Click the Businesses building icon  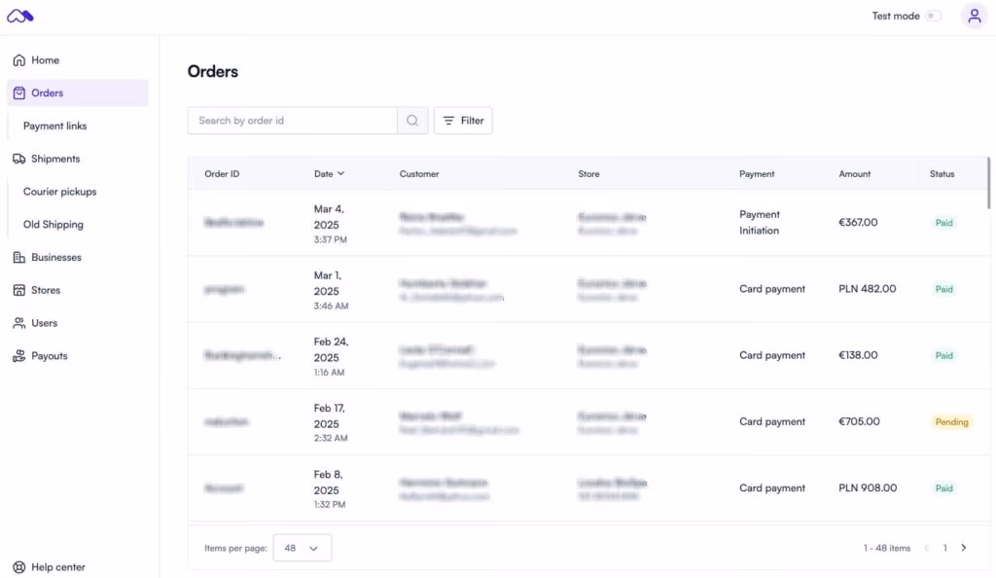pyautogui.click(x=19, y=257)
